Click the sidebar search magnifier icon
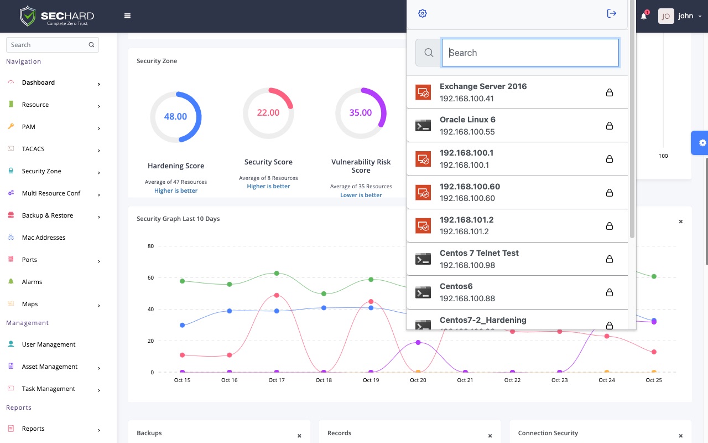 (92, 45)
